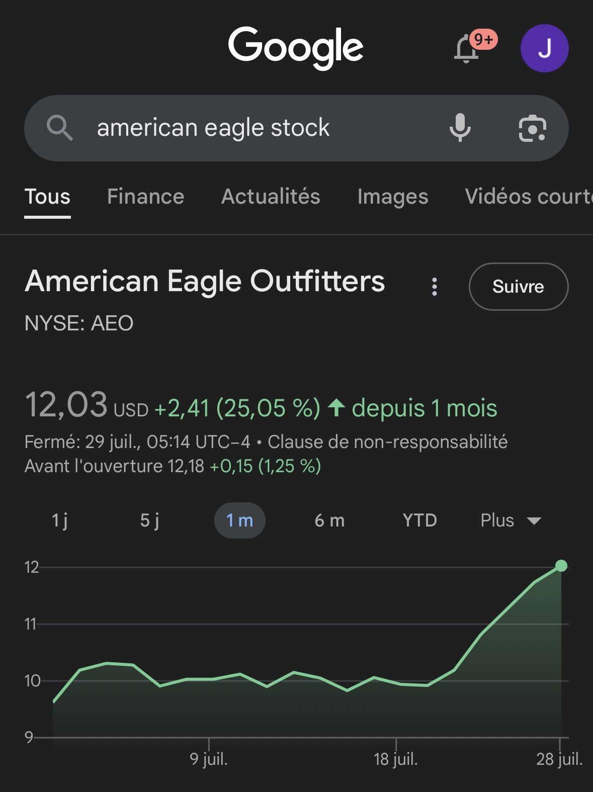Switch to the Finance tab
The image size is (593, 792).
click(x=145, y=197)
